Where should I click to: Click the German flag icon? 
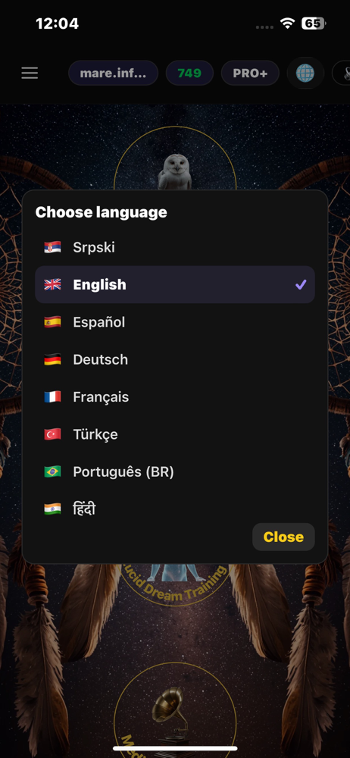tap(53, 359)
